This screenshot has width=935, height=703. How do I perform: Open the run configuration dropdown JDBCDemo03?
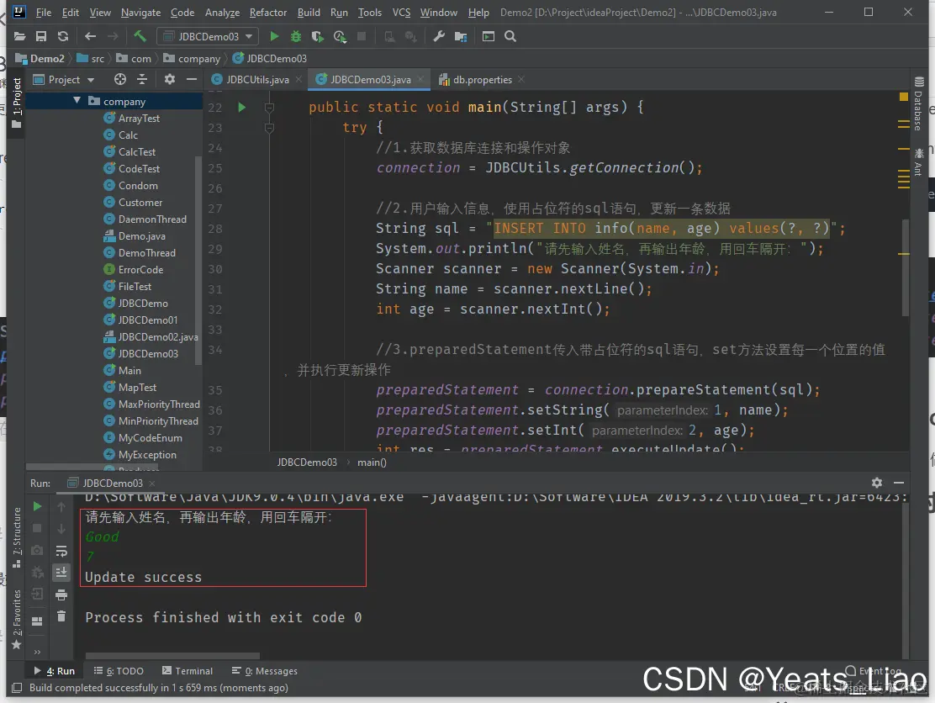(x=208, y=36)
